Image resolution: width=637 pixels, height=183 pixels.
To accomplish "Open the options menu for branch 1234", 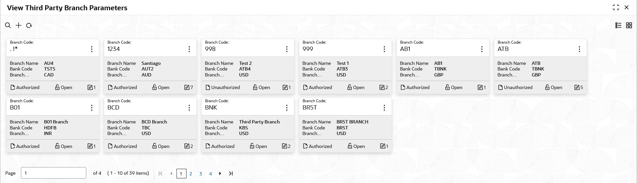I will pos(189,49).
